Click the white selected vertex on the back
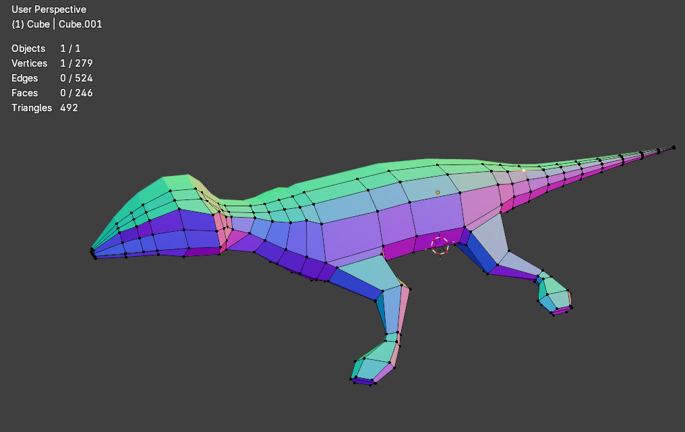The height and width of the screenshot is (432, 685). point(523,171)
